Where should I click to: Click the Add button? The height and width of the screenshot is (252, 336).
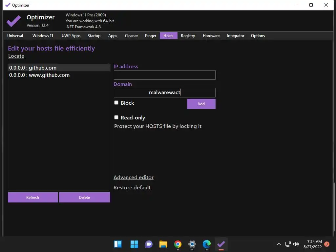click(201, 104)
